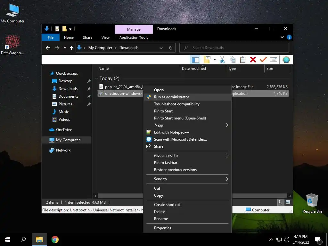This screenshot has height=246, width=328.
Task: Collapse the Today (2) group
Action: pyautogui.click(x=96, y=78)
